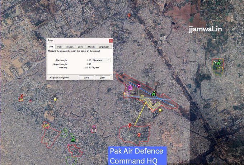Switch to the 3D polygon tab

(104, 47)
